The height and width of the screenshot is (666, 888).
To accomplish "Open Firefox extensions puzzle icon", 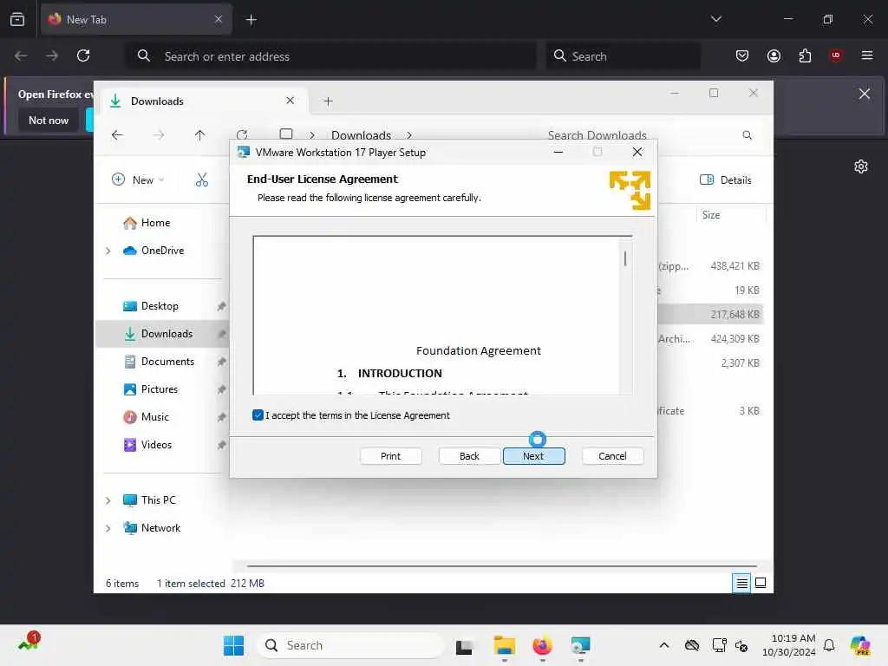I will point(805,55).
